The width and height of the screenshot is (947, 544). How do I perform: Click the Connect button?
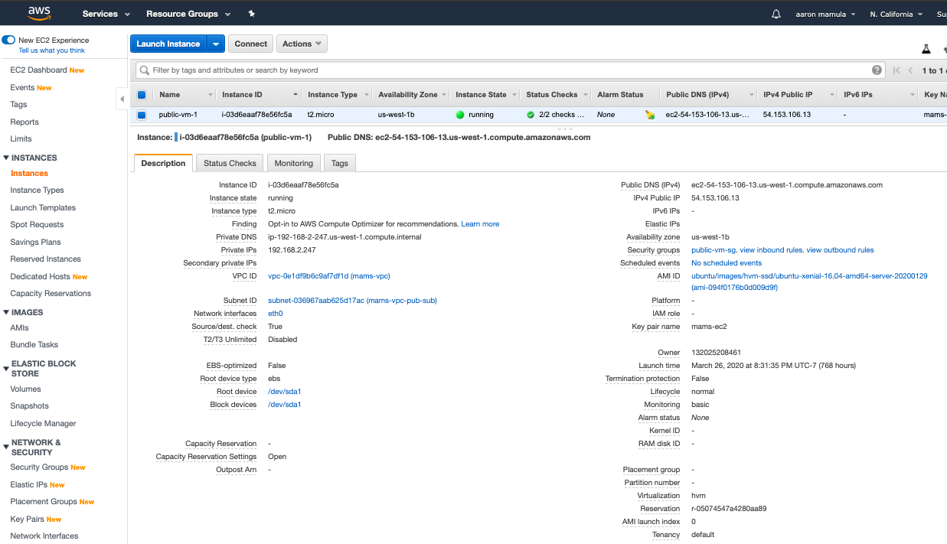[251, 44]
